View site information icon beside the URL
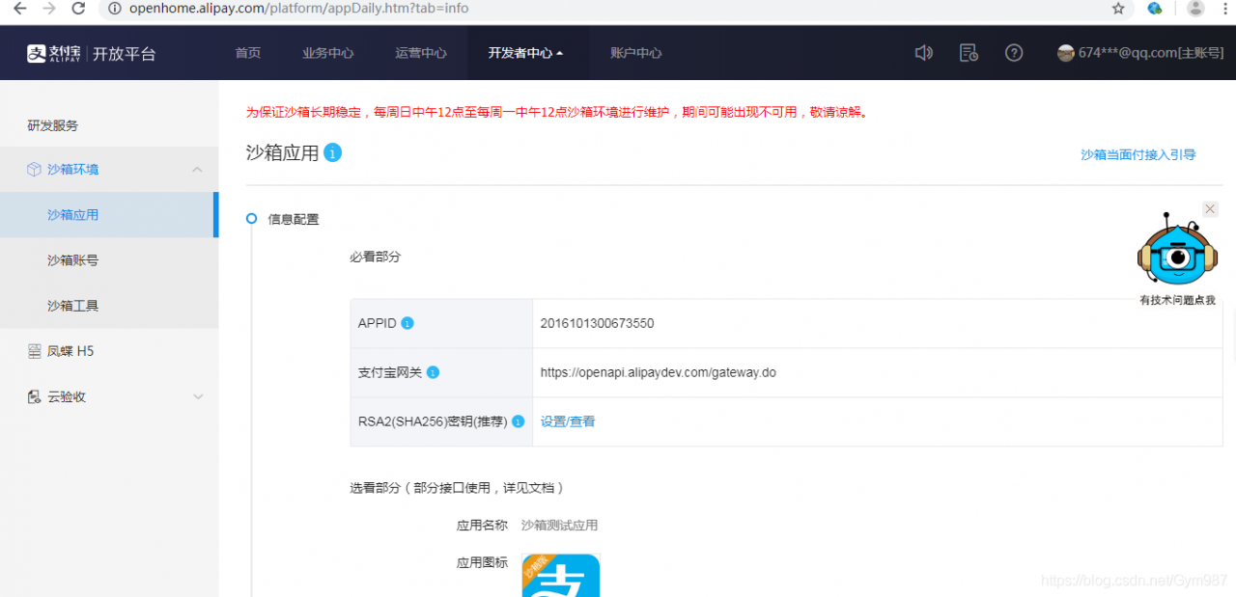This screenshot has width=1236, height=597. [x=114, y=9]
